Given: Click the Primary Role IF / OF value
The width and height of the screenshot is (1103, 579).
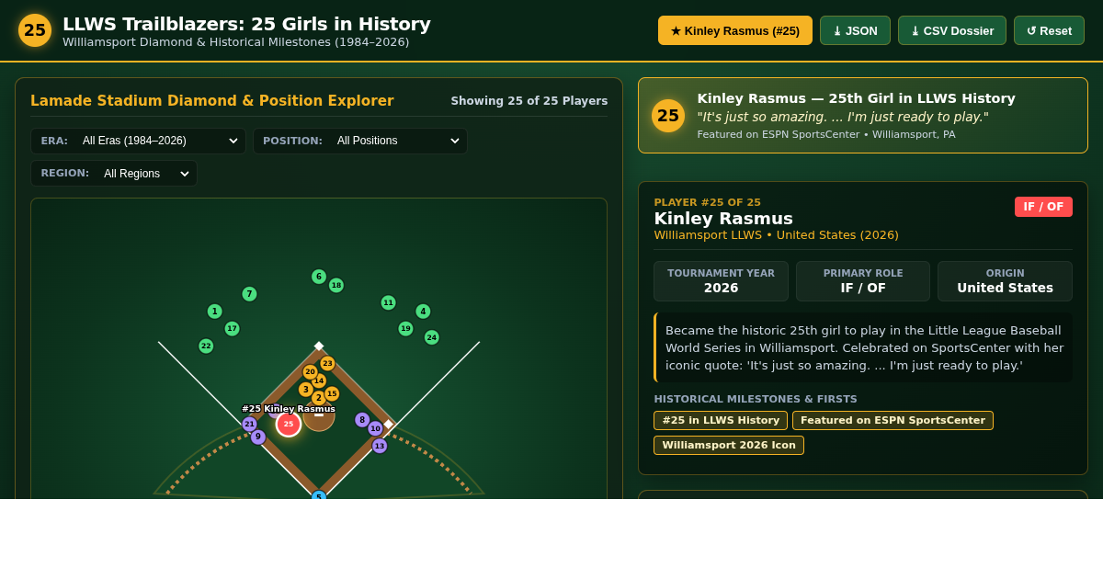Looking at the screenshot, I should coord(863,288).
